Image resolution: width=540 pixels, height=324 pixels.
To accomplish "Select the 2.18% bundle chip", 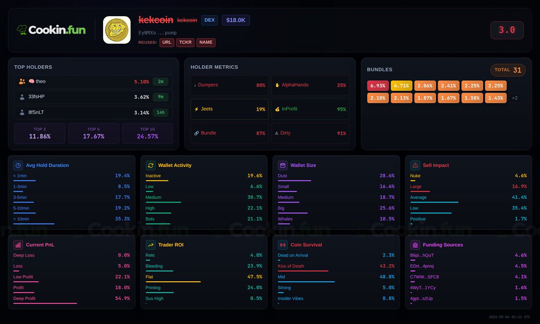I will [x=378, y=98].
